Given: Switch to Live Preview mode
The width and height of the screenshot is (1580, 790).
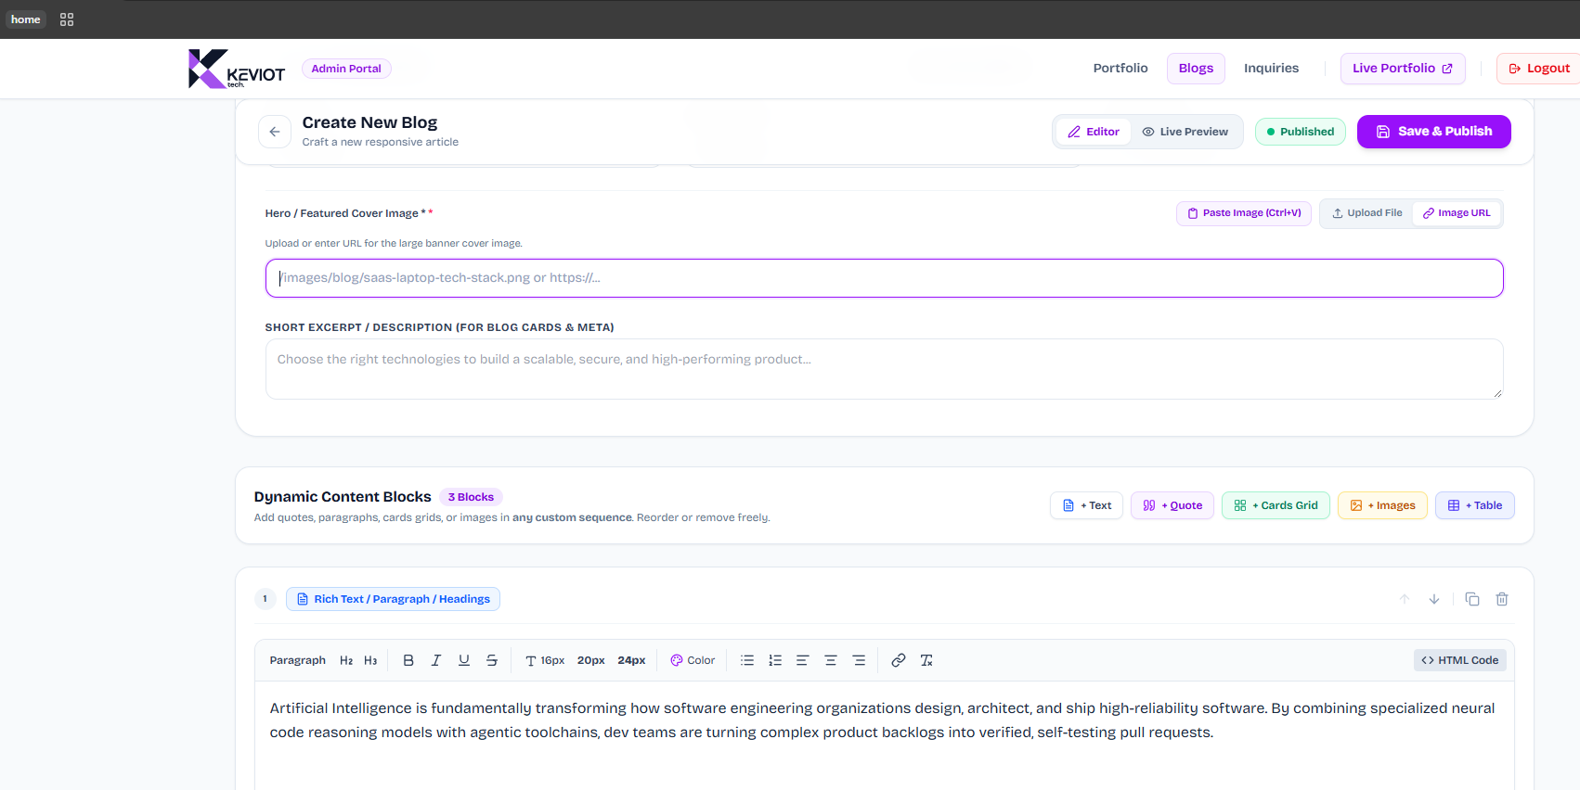Looking at the screenshot, I should coord(1185,132).
